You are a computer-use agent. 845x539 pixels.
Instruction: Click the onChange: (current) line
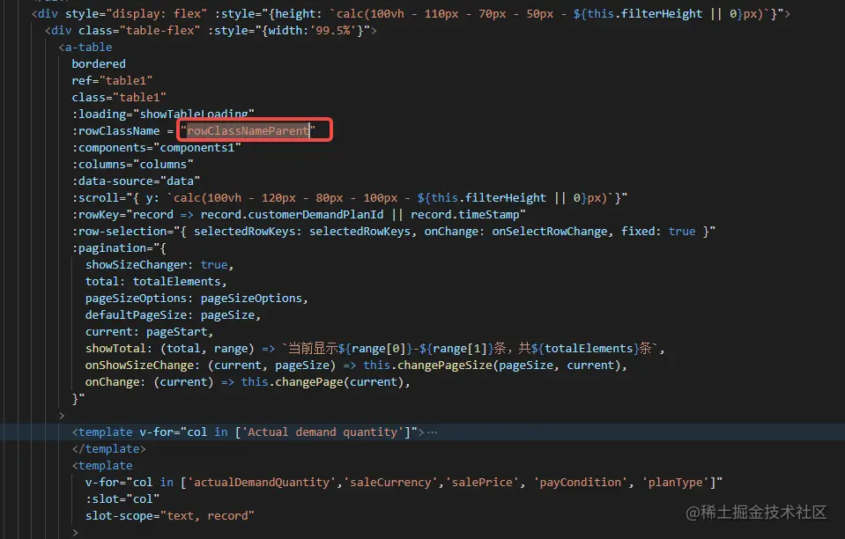(248, 381)
